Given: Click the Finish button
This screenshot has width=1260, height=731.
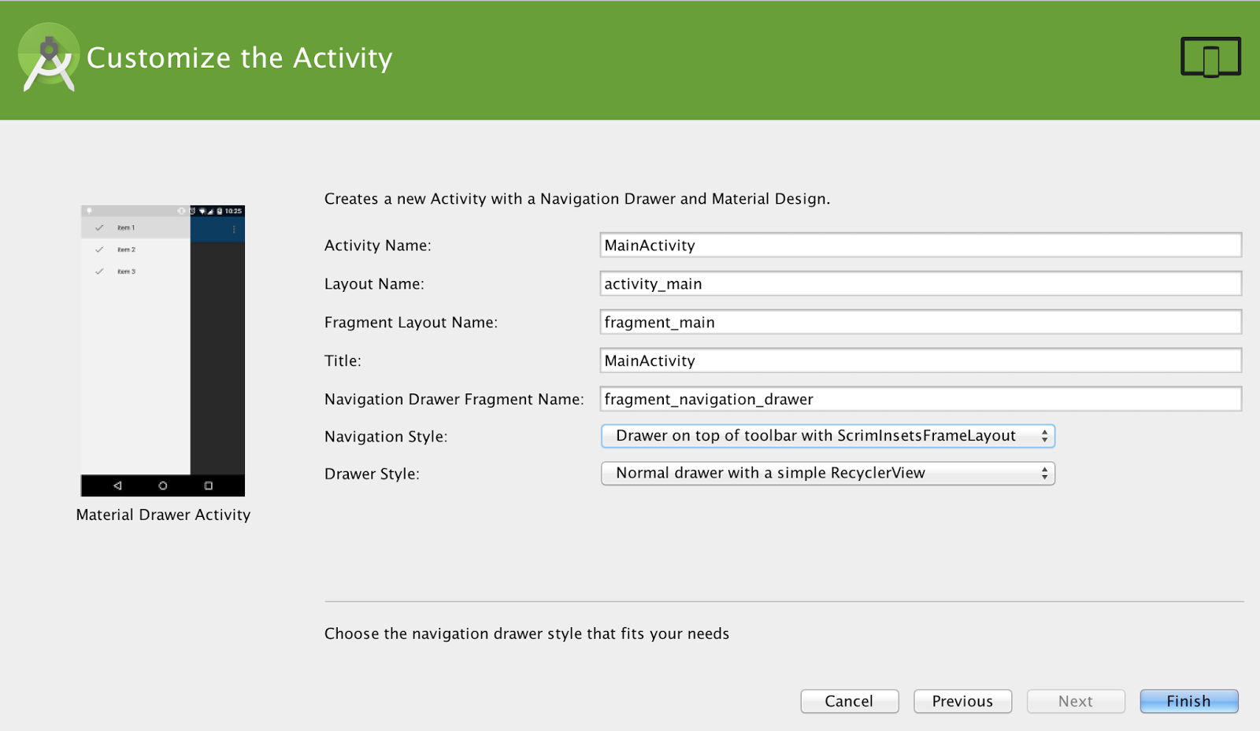Looking at the screenshot, I should [x=1188, y=701].
